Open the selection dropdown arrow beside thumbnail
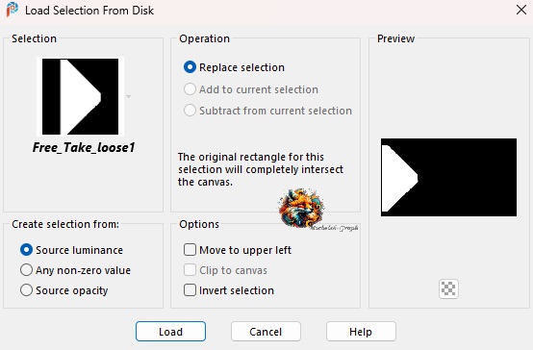The image size is (533, 350). [129, 96]
